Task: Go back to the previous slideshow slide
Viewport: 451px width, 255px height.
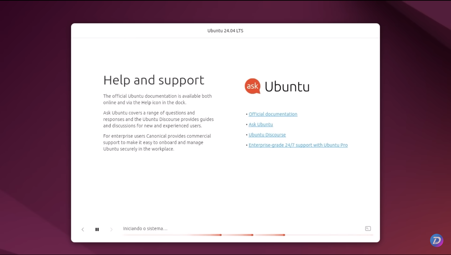Action: point(83,229)
